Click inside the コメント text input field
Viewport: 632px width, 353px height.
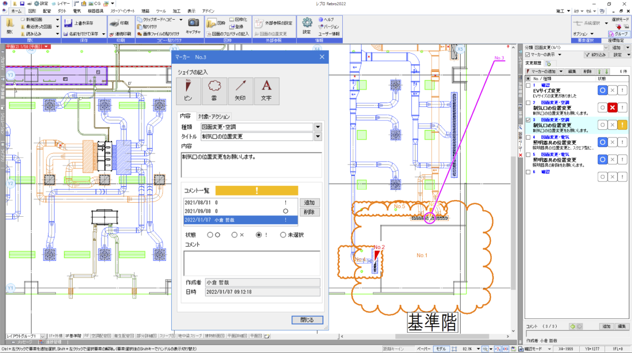pyautogui.click(x=251, y=263)
